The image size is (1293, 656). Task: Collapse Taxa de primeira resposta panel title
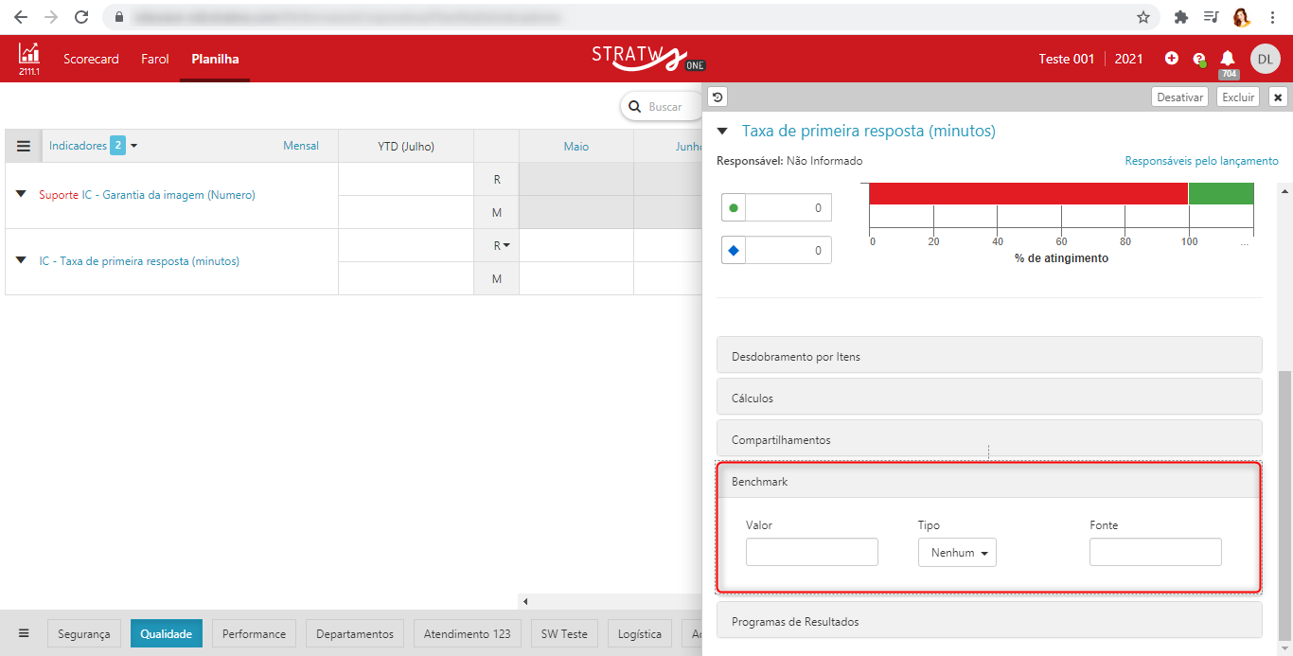tap(723, 132)
